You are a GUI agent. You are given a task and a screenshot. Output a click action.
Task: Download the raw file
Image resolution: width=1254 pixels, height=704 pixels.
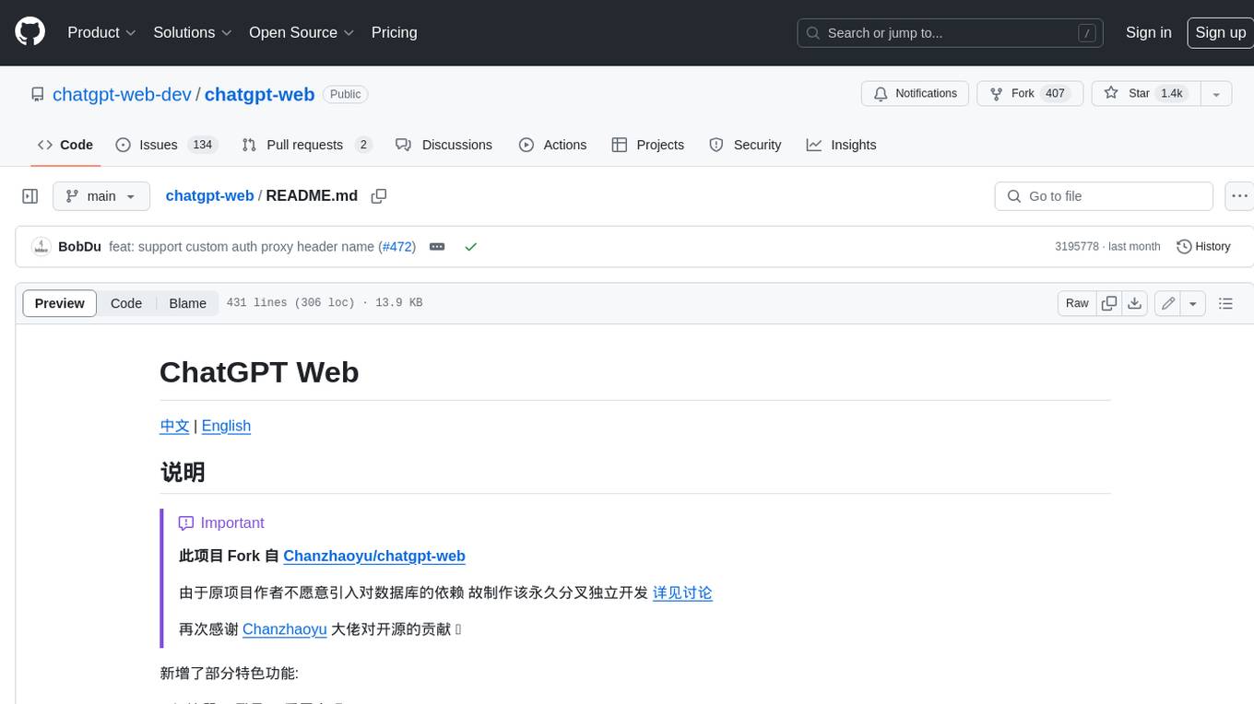(1135, 303)
